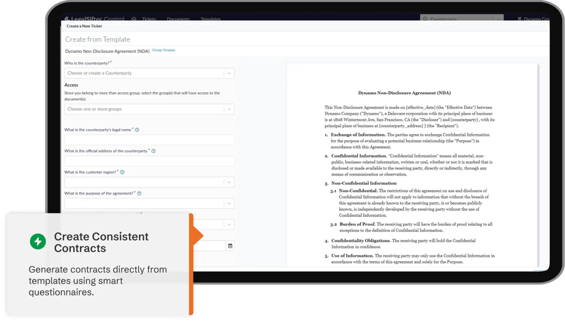Viewport: 565px width, 322px height.
Task: Expand the customer region chevron arrow
Action: click(229, 183)
